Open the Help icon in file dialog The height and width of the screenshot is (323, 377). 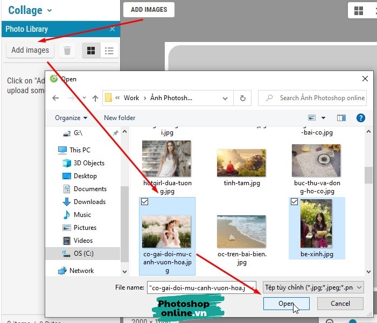[x=361, y=118]
